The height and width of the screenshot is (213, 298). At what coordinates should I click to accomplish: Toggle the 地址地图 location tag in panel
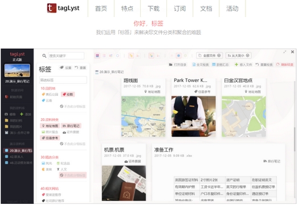[x=50, y=126]
